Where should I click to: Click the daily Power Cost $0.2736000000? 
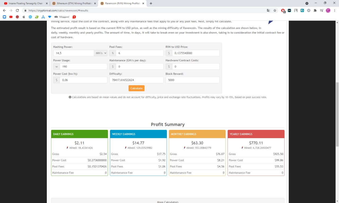tap(97, 160)
